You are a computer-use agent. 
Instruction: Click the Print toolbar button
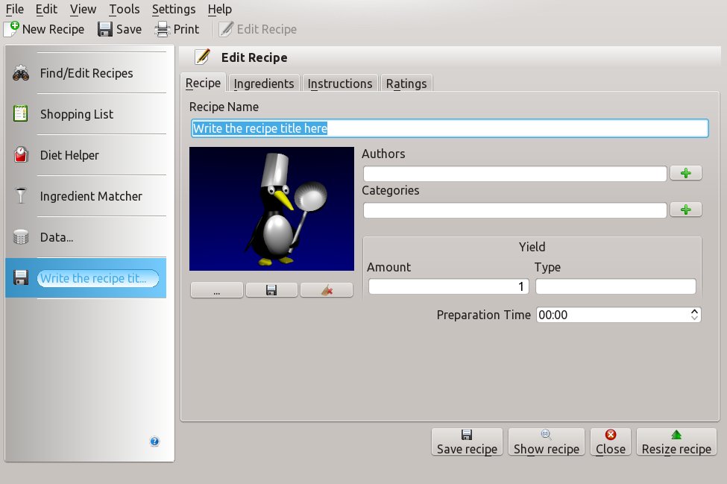177,29
